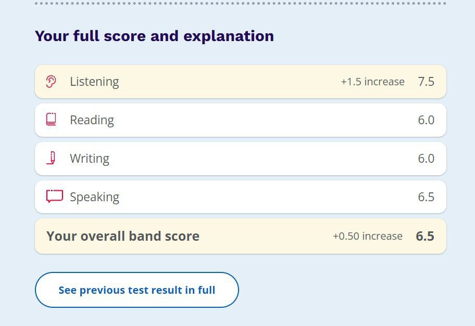Click the Listening score 7.5
Image resolution: width=475 pixels, height=326 pixels.
426,82
